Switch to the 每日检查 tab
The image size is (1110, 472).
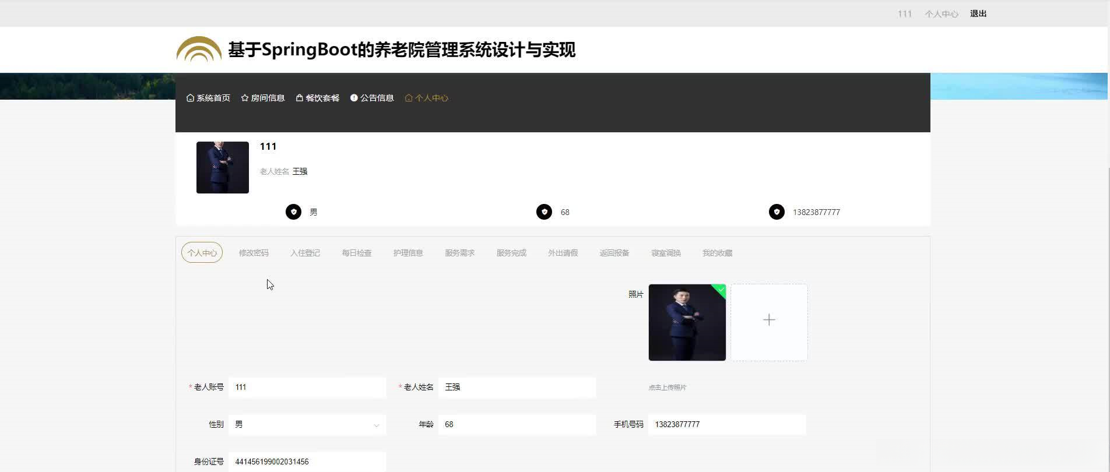tap(357, 253)
